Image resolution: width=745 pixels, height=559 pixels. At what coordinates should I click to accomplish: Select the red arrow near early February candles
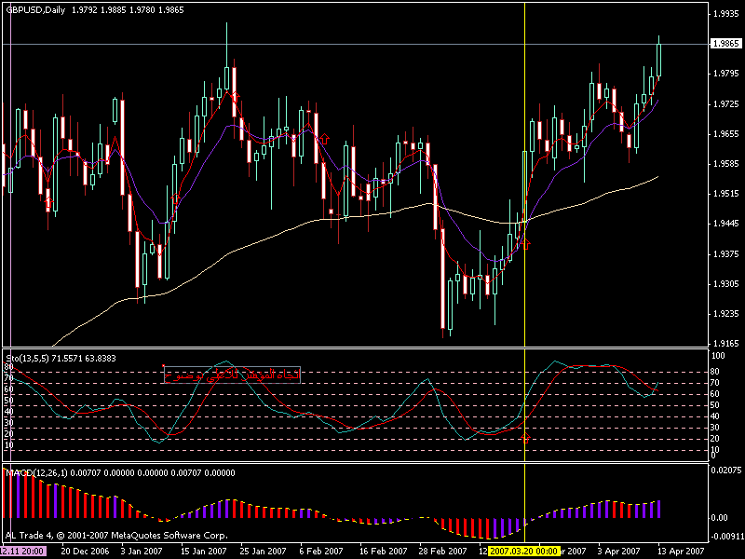pos(325,139)
